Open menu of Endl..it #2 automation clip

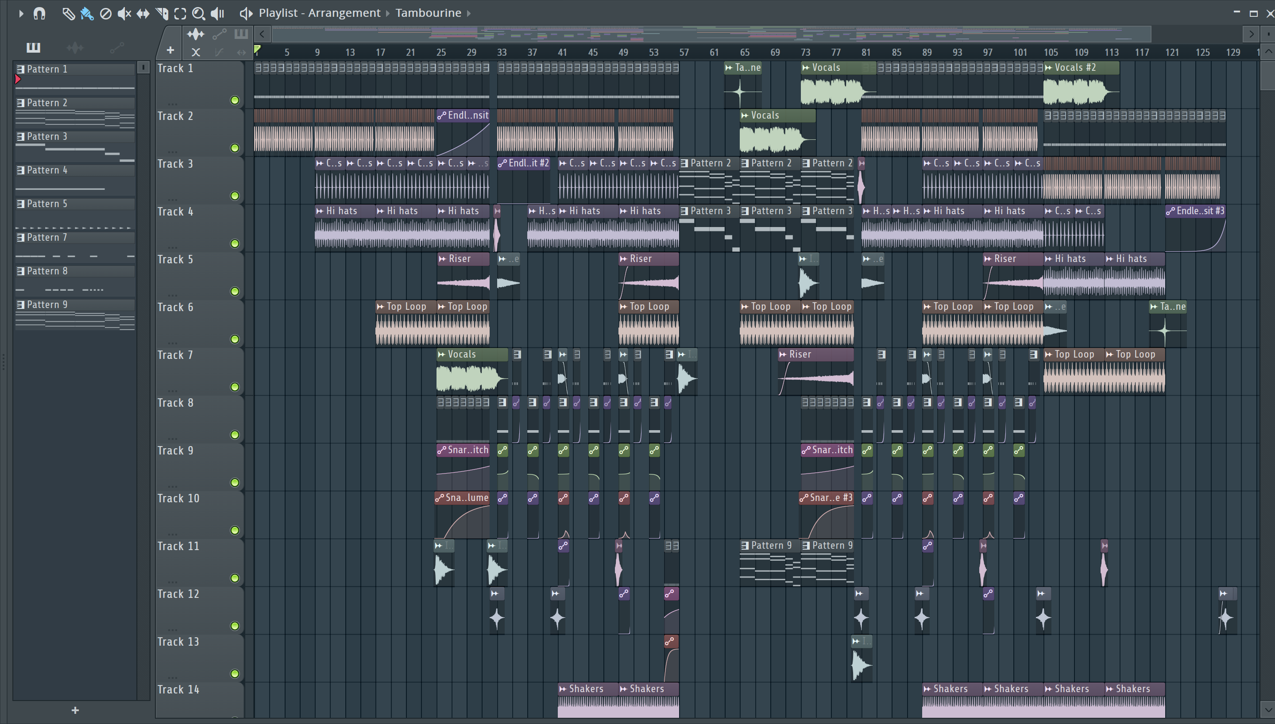[x=502, y=163]
